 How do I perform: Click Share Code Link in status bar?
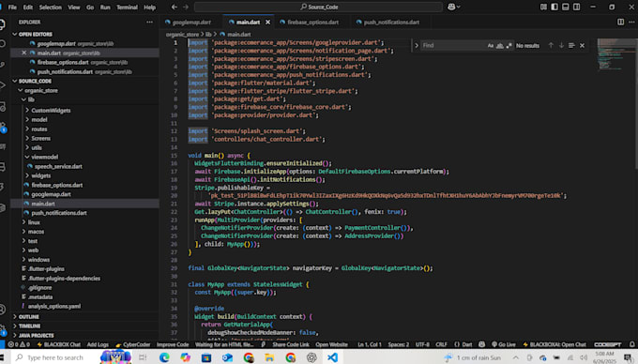(291, 344)
